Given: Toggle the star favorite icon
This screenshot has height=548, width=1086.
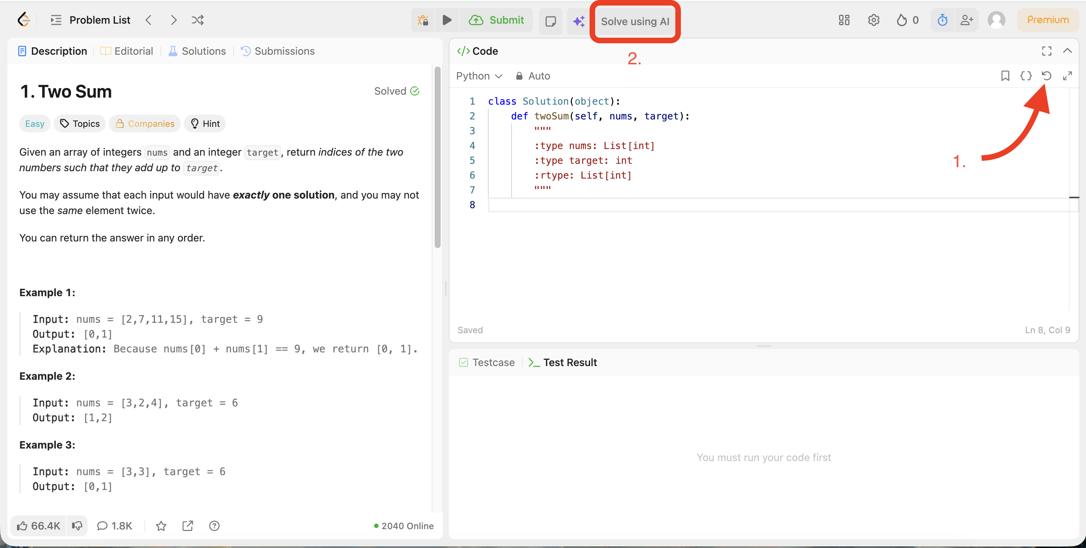Looking at the screenshot, I should tap(161, 526).
